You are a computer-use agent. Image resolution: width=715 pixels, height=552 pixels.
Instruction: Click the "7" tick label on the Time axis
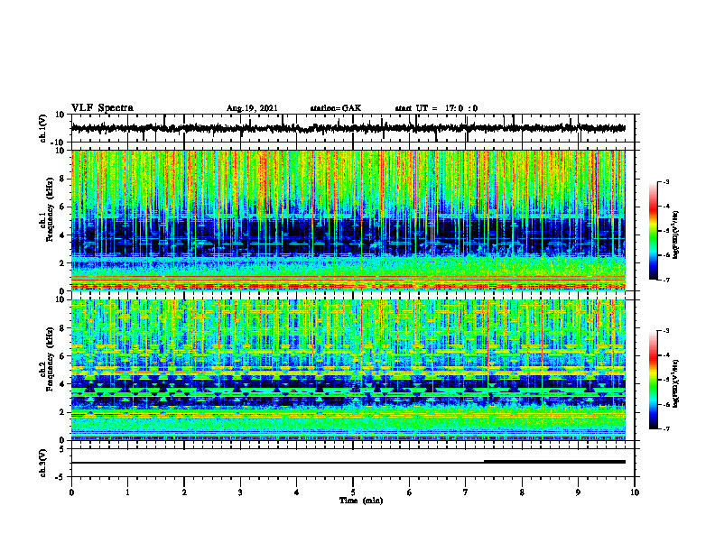coord(466,492)
